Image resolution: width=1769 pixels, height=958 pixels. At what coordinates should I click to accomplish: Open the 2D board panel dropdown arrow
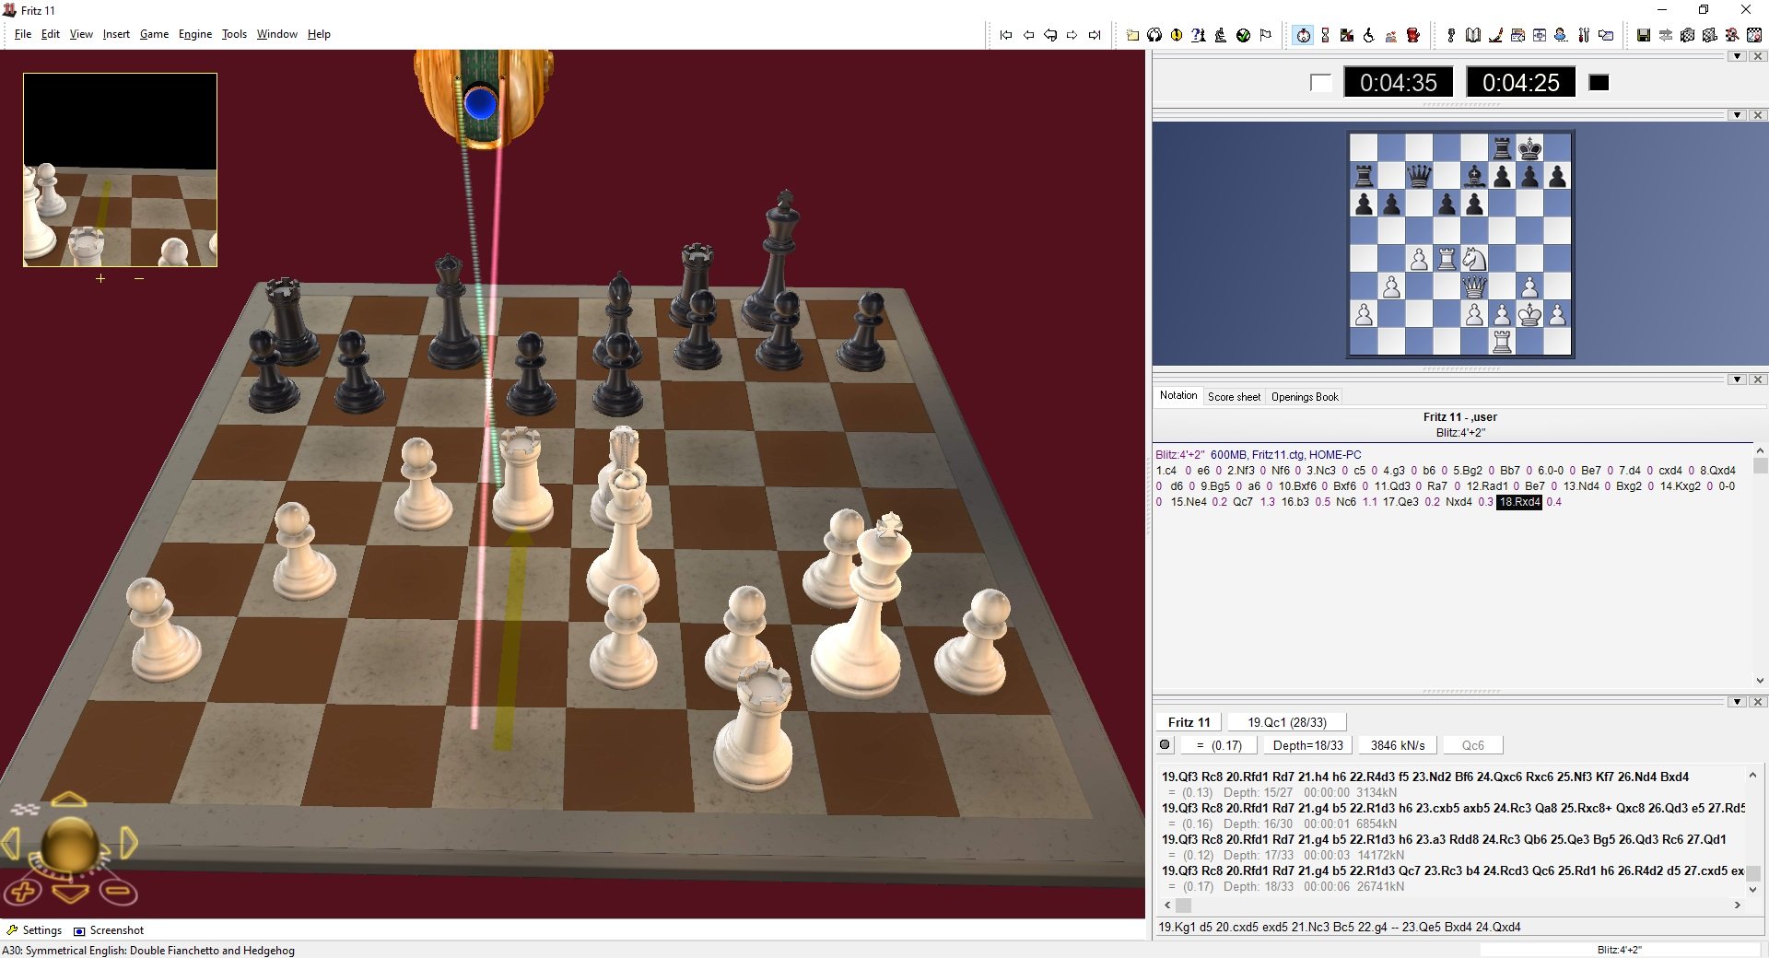click(1738, 115)
